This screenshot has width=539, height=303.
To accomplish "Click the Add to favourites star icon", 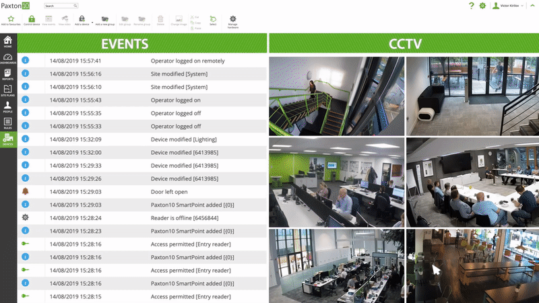I will click(x=11, y=19).
